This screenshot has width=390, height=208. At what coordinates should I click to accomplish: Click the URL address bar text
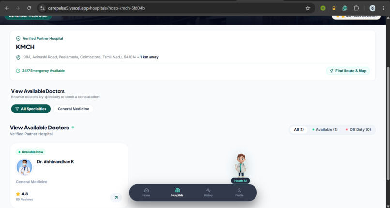pos(96,8)
